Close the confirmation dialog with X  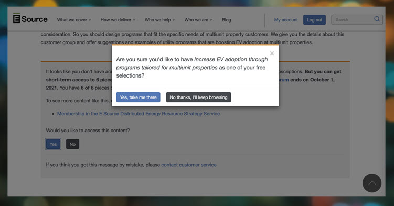[x=272, y=53]
